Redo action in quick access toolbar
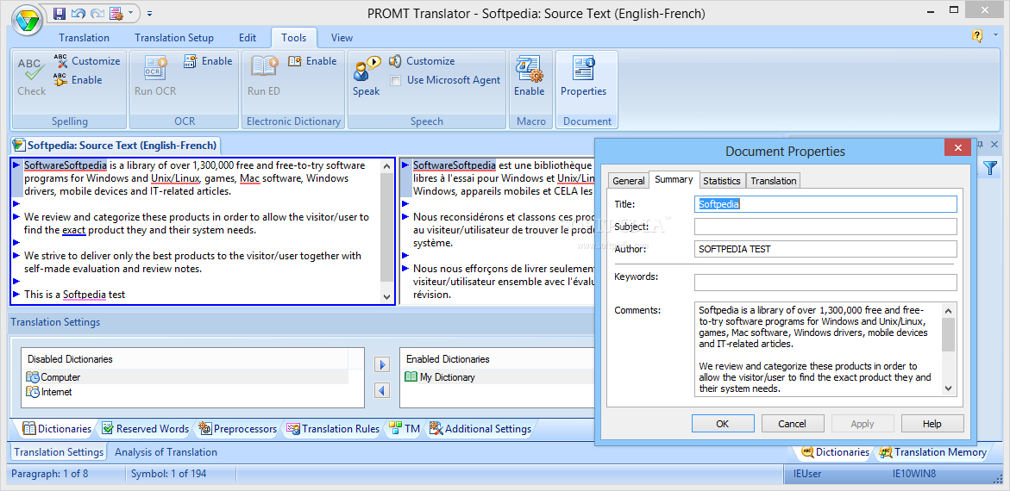1010x491 pixels. coord(97,13)
